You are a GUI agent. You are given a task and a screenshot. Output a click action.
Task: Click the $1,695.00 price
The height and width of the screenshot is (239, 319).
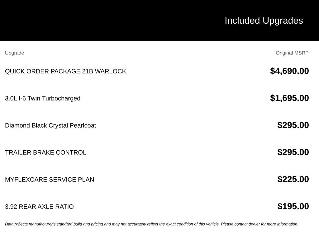pyautogui.click(x=289, y=98)
